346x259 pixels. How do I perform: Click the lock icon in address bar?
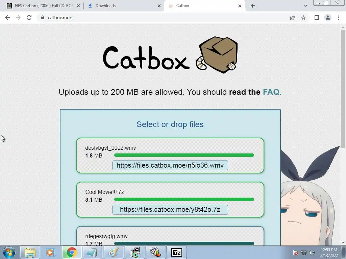tap(43, 18)
